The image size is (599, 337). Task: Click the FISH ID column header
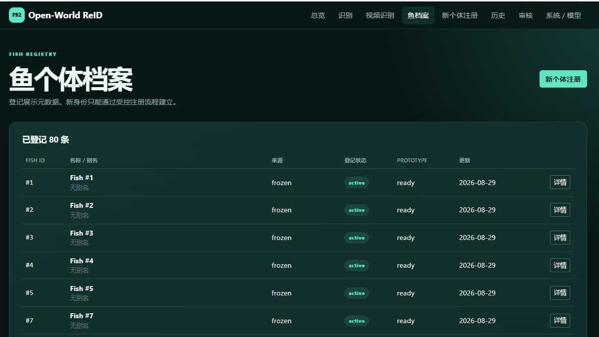point(35,160)
